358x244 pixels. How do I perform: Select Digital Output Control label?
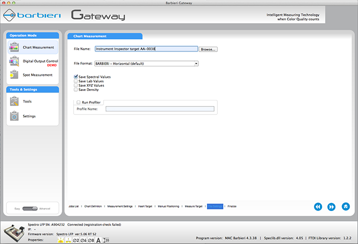coord(40,61)
